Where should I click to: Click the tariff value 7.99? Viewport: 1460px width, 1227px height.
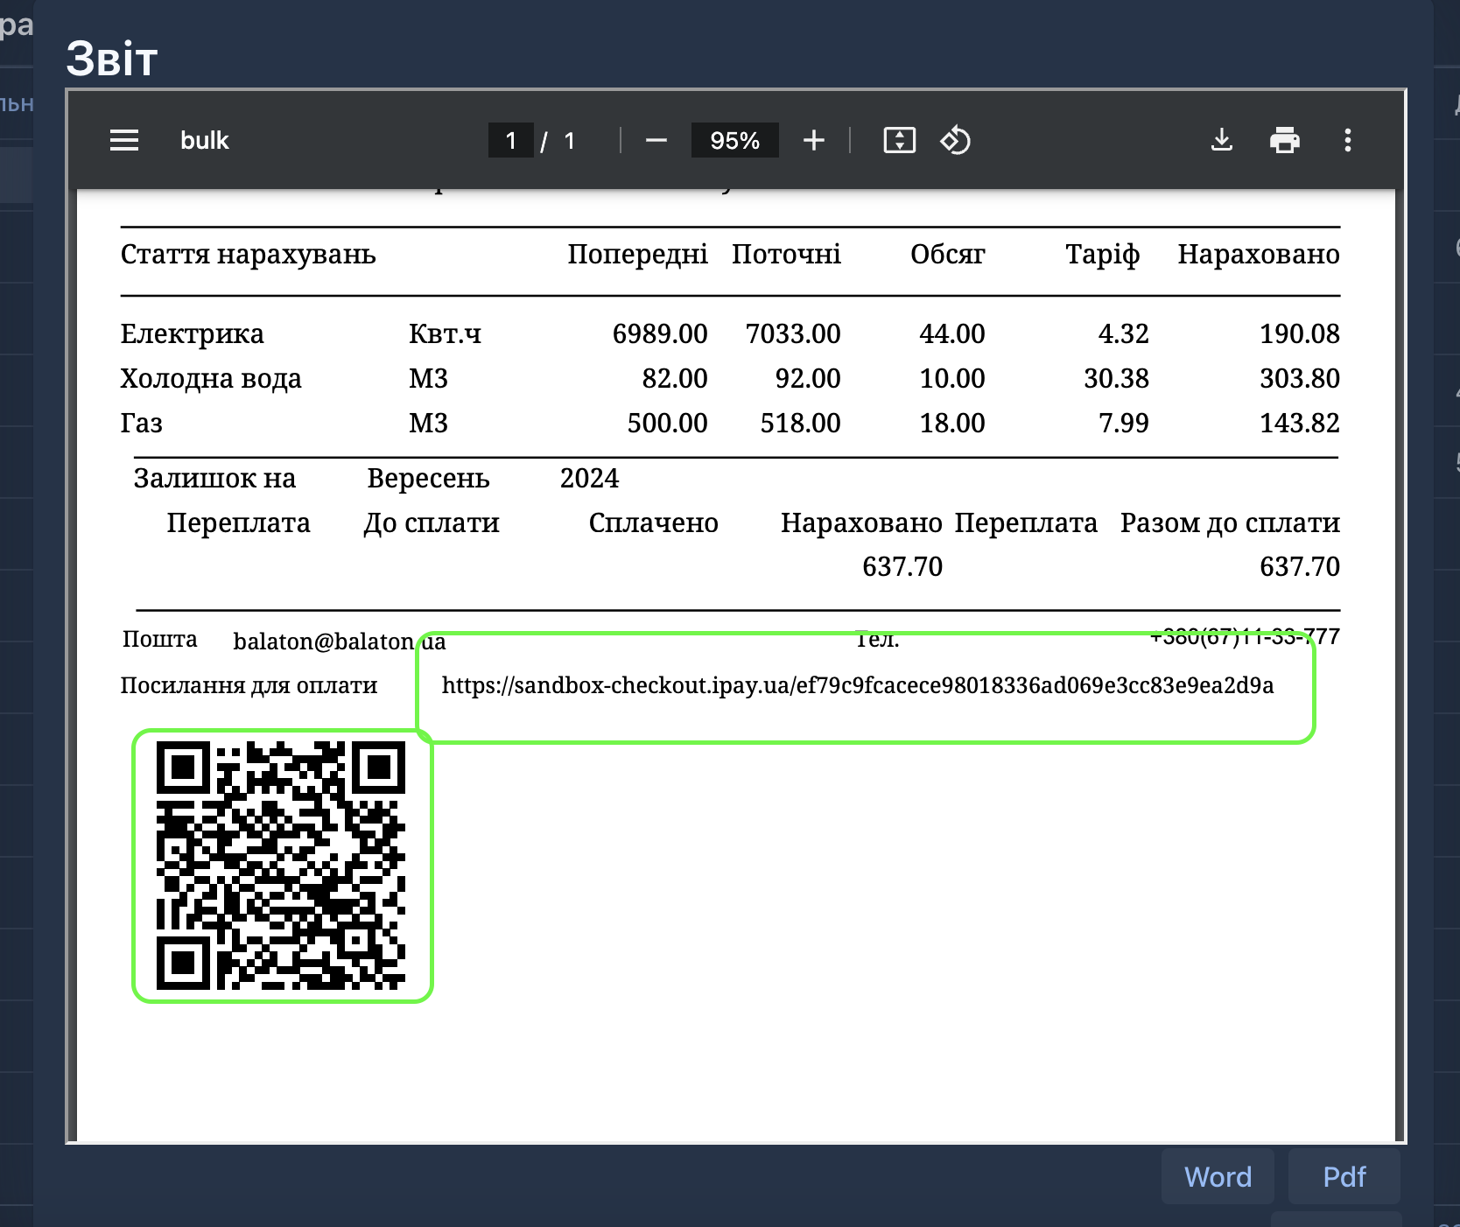(x=1124, y=423)
